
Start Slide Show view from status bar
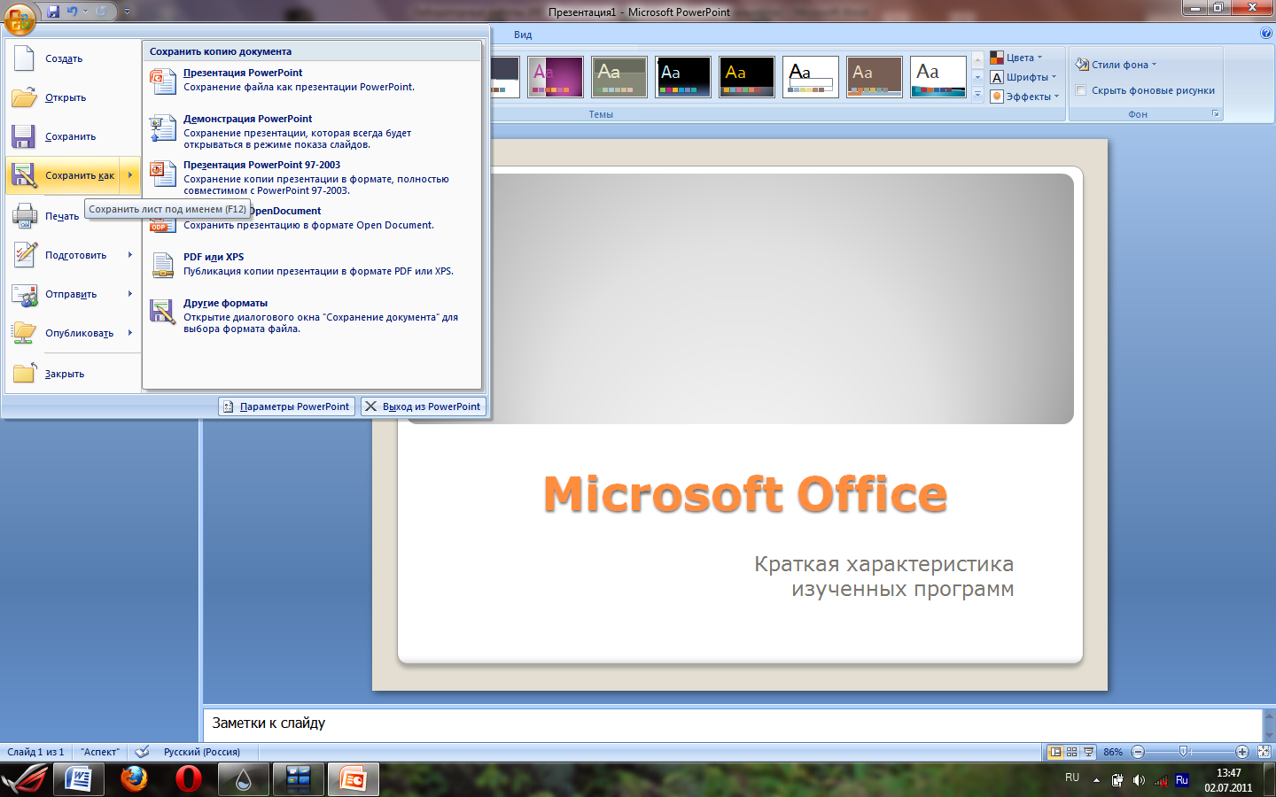click(1089, 752)
